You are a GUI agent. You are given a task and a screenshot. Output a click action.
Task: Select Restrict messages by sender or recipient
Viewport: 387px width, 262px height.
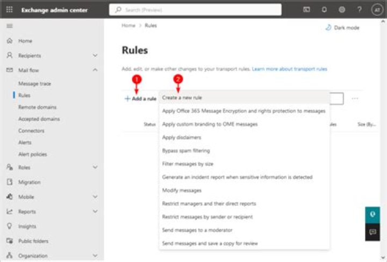click(x=245, y=217)
